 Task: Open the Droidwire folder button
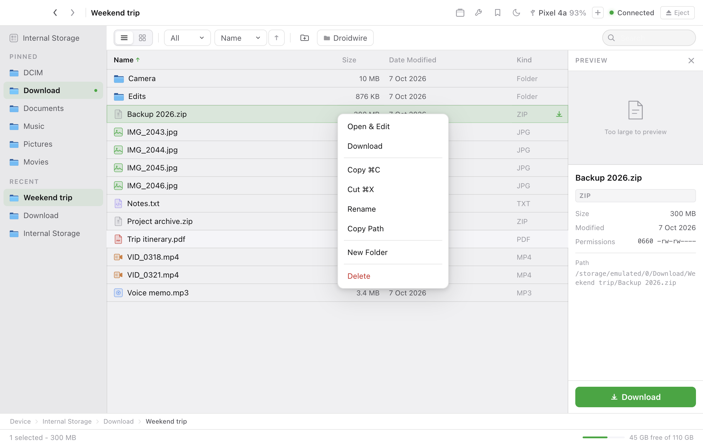pos(345,38)
